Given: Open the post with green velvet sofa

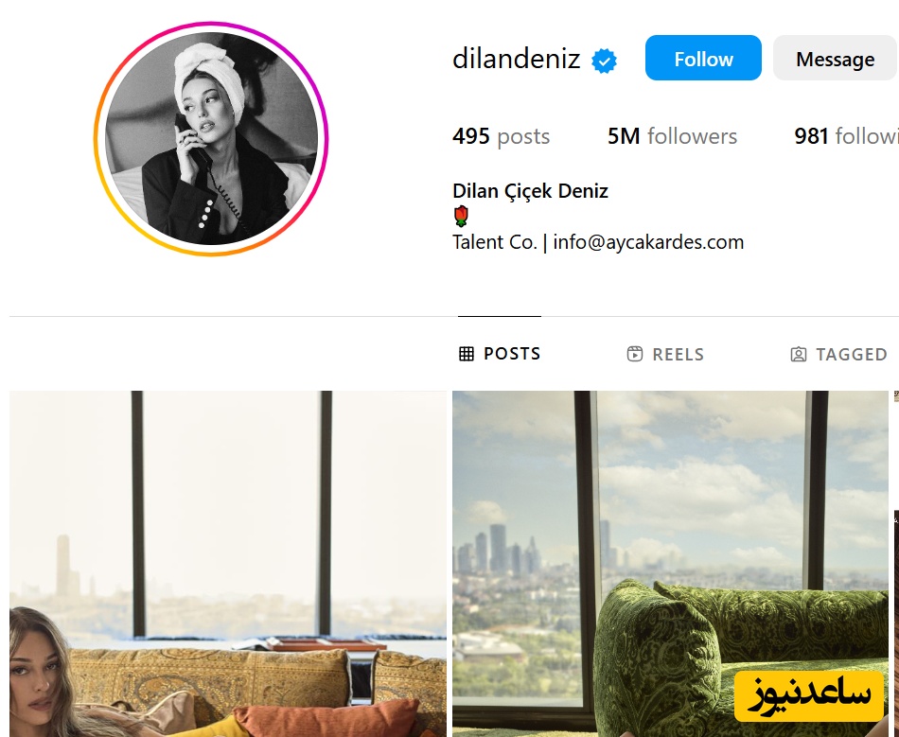Looking at the screenshot, I should pyautogui.click(x=670, y=563).
